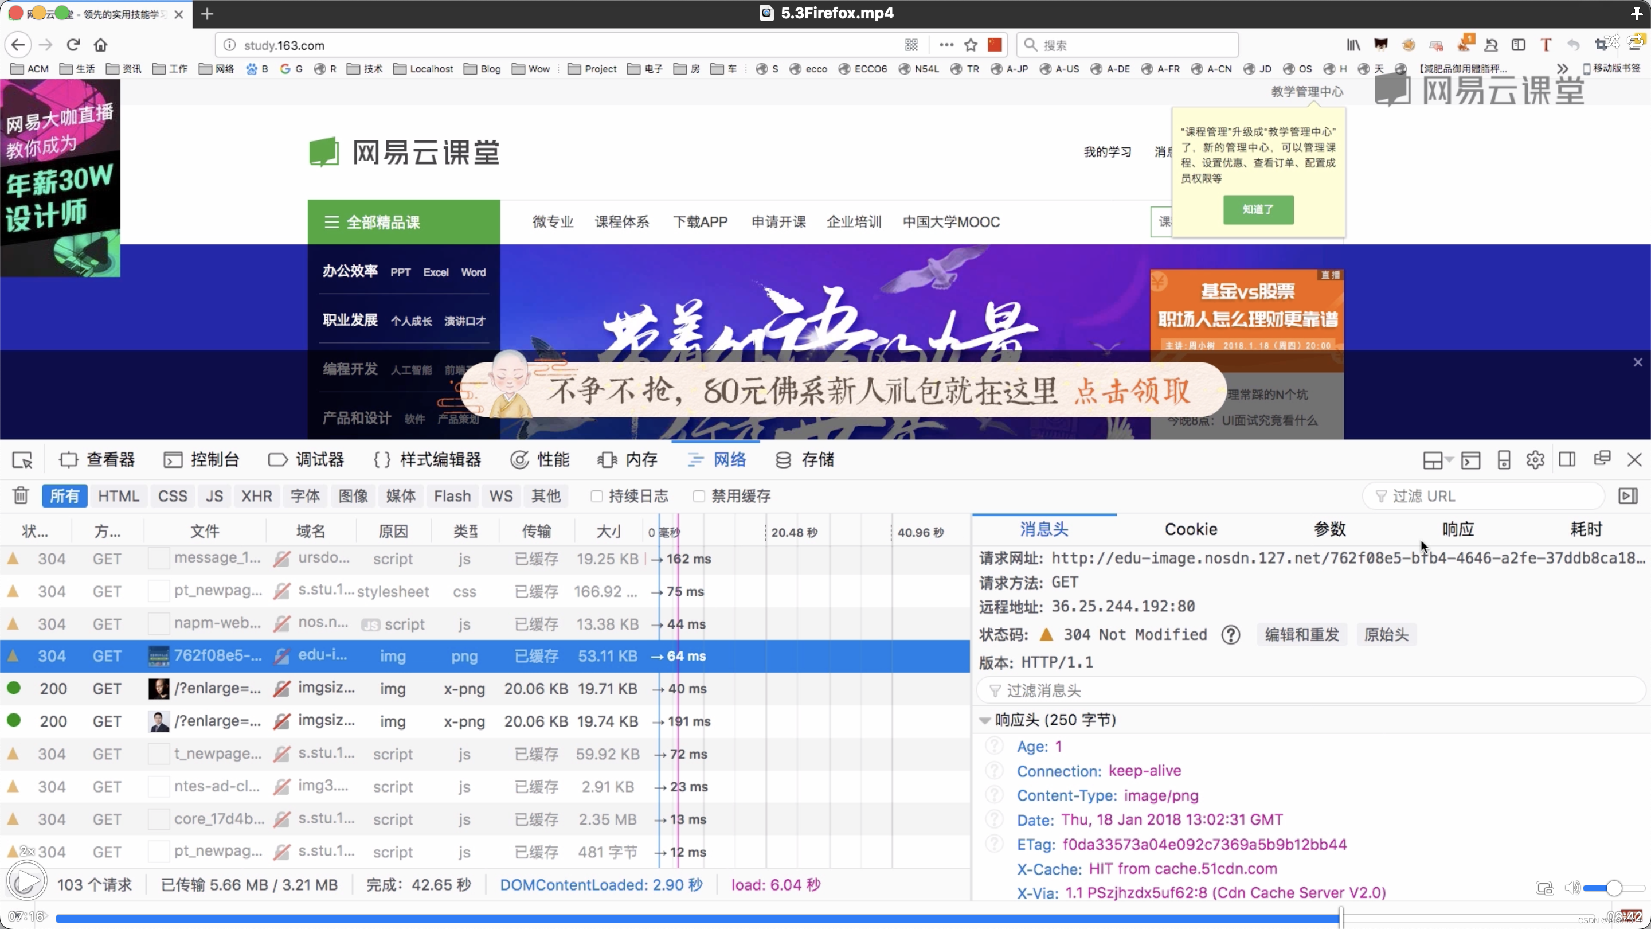This screenshot has width=1651, height=929.
Task: Click help icon beside the Age header
Action: click(994, 746)
